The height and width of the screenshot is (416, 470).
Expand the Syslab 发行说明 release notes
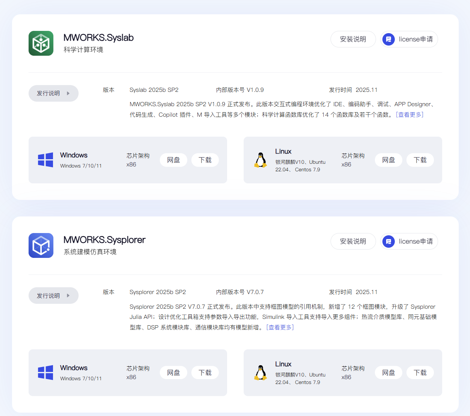click(x=53, y=93)
